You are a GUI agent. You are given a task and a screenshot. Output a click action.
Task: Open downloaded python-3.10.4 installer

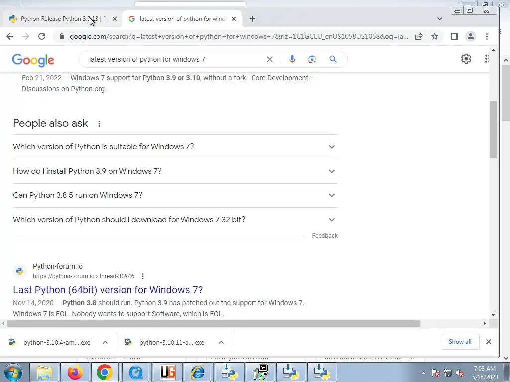pos(49,342)
